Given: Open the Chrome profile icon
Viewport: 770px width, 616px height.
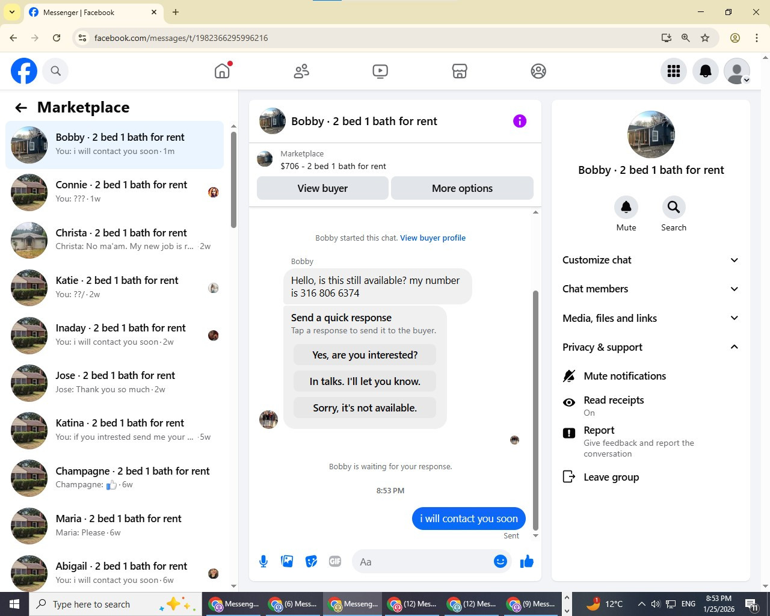Looking at the screenshot, I should (x=735, y=38).
